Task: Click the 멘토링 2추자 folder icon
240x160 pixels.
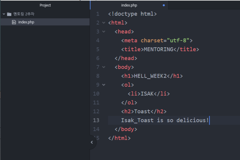Action: coord(9,14)
